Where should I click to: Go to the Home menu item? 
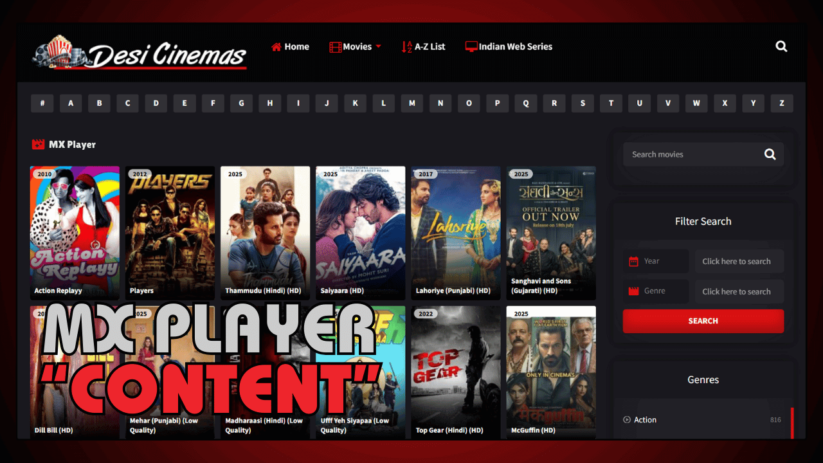290,47
